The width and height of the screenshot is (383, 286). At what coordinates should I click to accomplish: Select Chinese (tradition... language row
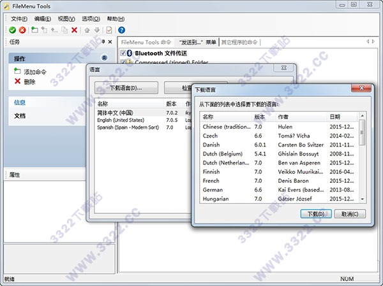coord(279,127)
